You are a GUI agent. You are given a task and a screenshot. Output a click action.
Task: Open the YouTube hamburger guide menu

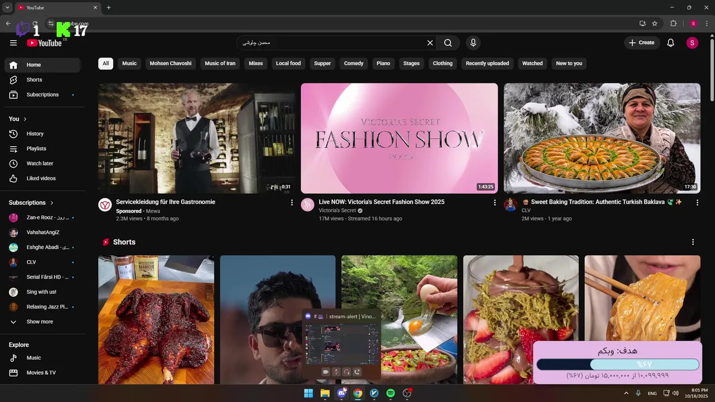point(13,43)
